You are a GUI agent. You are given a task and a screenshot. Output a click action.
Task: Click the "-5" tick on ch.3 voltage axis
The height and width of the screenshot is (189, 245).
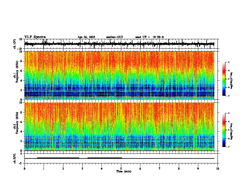(x=21, y=163)
